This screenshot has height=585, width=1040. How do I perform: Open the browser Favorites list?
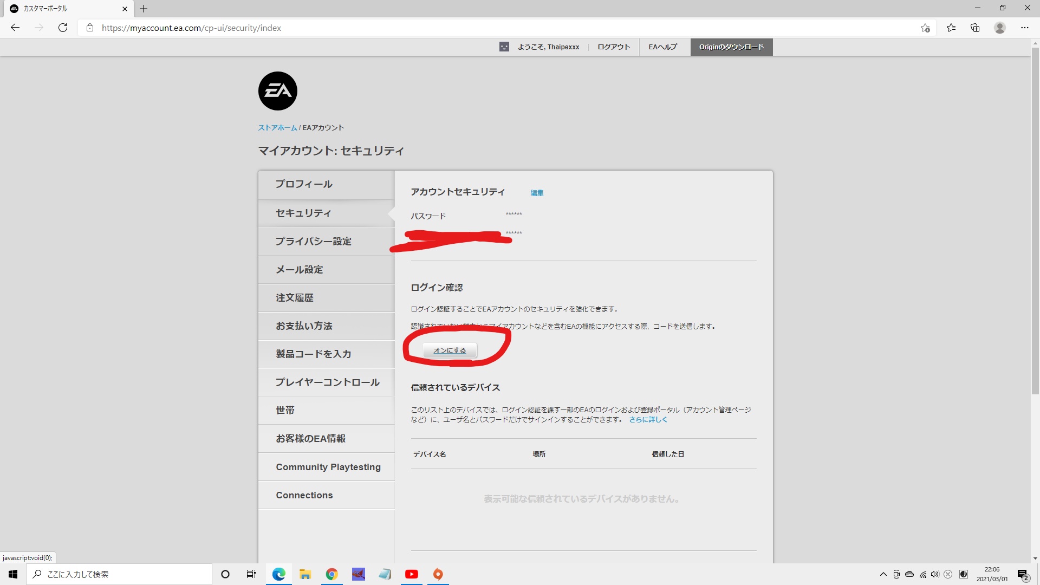[x=951, y=28]
